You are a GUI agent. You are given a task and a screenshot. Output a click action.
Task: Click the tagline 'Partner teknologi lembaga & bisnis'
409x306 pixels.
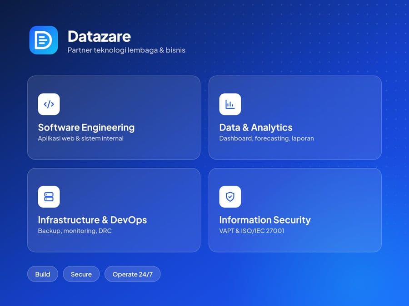click(x=126, y=50)
